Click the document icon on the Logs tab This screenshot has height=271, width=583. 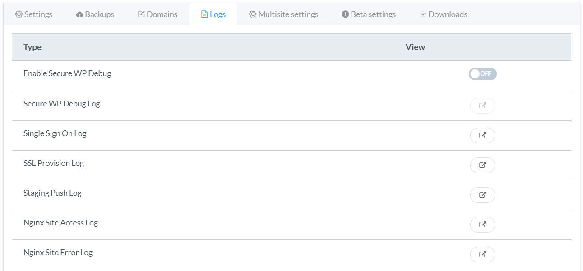[204, 14]
